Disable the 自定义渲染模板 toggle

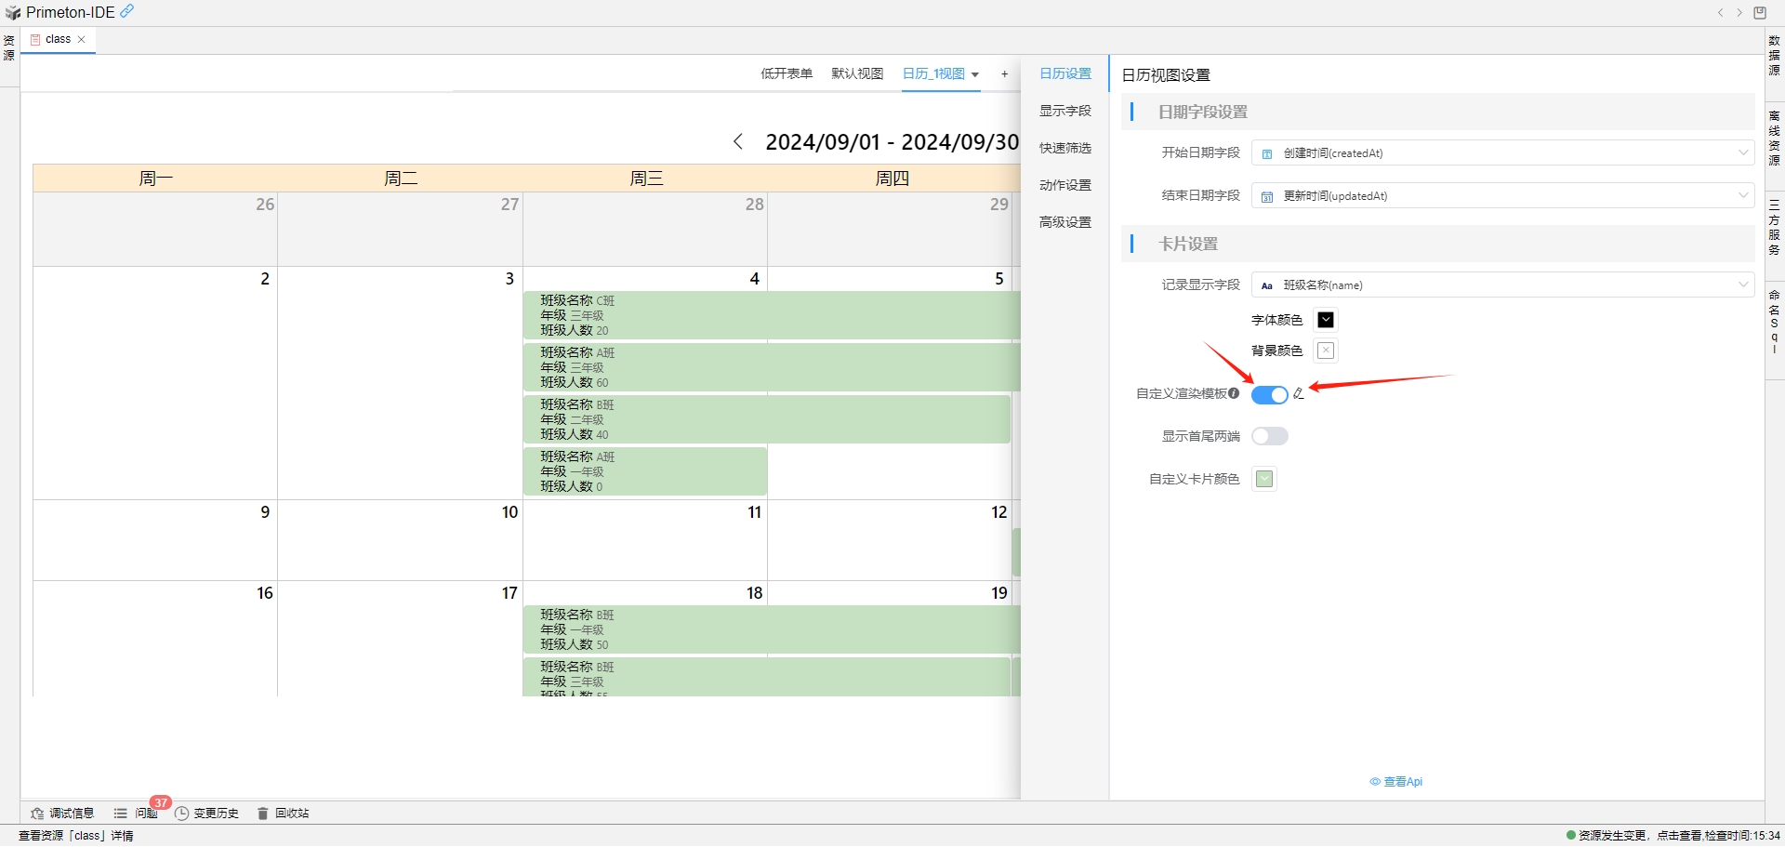(x=1269, y=394)
